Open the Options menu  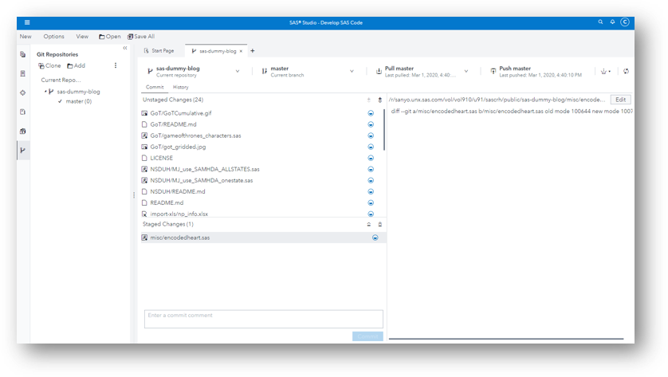pos(53,37)
